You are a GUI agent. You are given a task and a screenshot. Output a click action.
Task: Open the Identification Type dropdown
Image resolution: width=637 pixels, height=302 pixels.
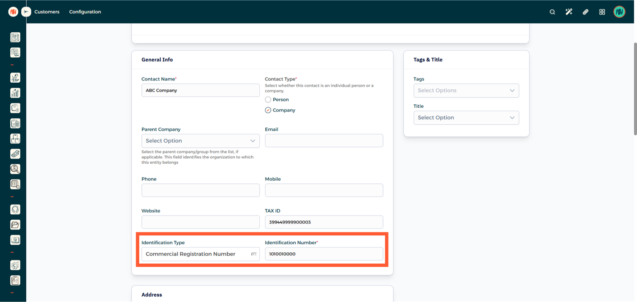point(200,254)
